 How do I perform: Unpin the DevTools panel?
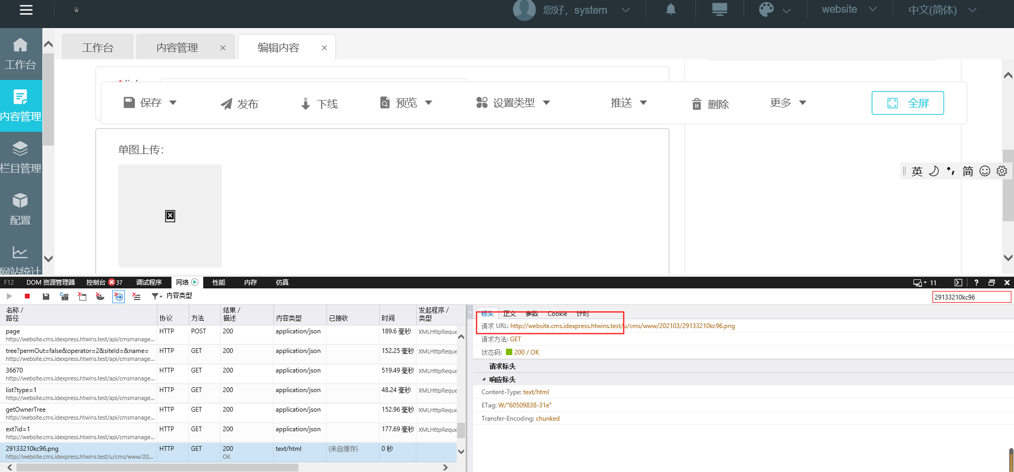pos(992,283)
